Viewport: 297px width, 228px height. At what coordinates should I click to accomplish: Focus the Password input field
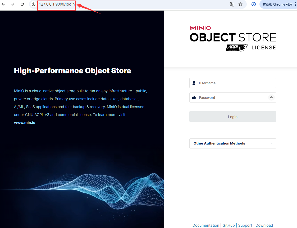point(232,97)
